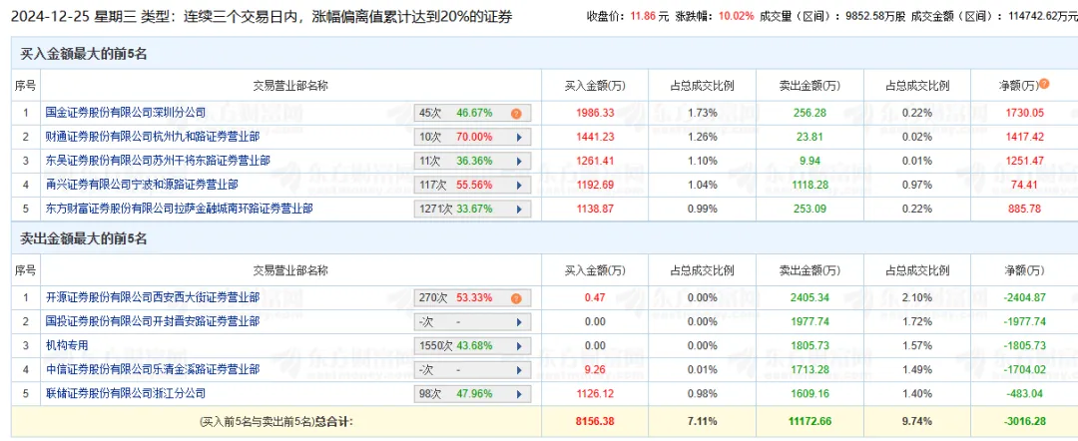Click sell amount 1118.28 cell

pos(809,185)
